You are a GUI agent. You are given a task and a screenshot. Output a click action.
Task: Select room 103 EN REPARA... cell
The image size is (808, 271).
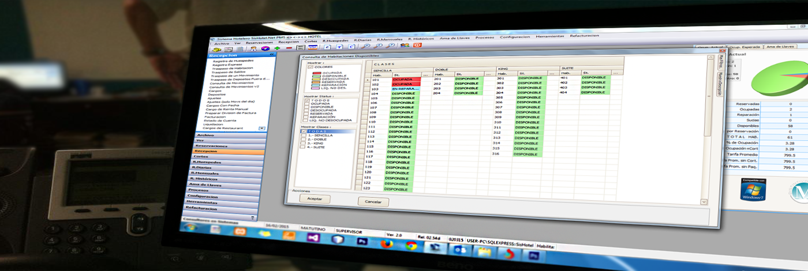405,89
